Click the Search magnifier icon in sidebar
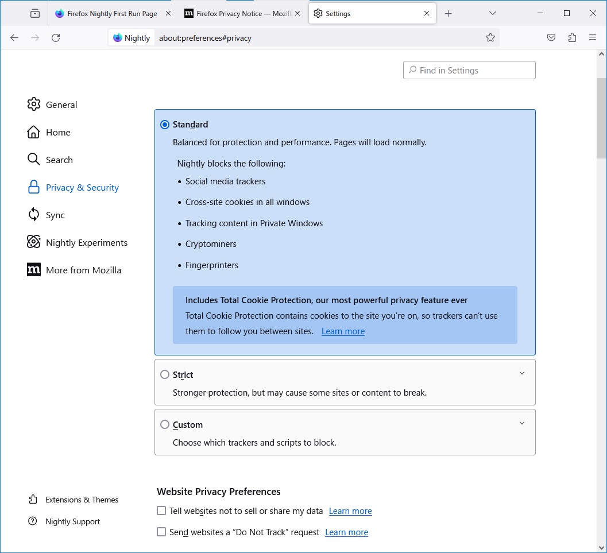Screen dimensions: 607x553 (x=34, y=160)
